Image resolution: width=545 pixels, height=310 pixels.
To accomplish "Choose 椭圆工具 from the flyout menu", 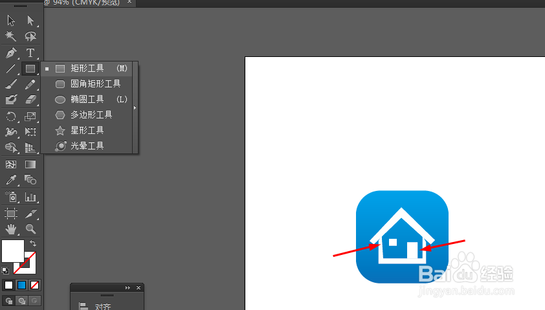I will [x=87, y=100].
